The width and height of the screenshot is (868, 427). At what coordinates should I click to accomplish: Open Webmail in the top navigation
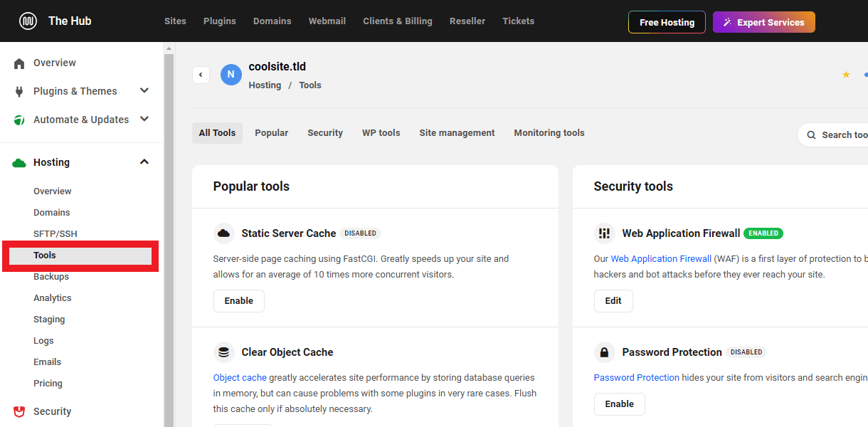327,21
